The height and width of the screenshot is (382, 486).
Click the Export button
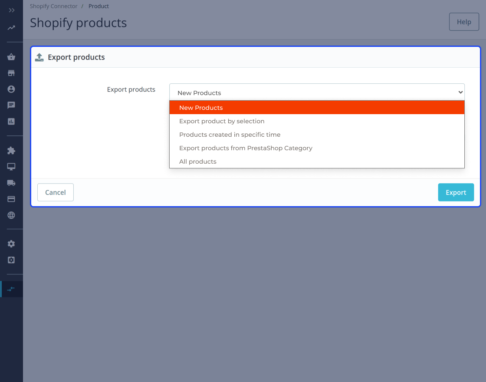[x=456, y=192]
